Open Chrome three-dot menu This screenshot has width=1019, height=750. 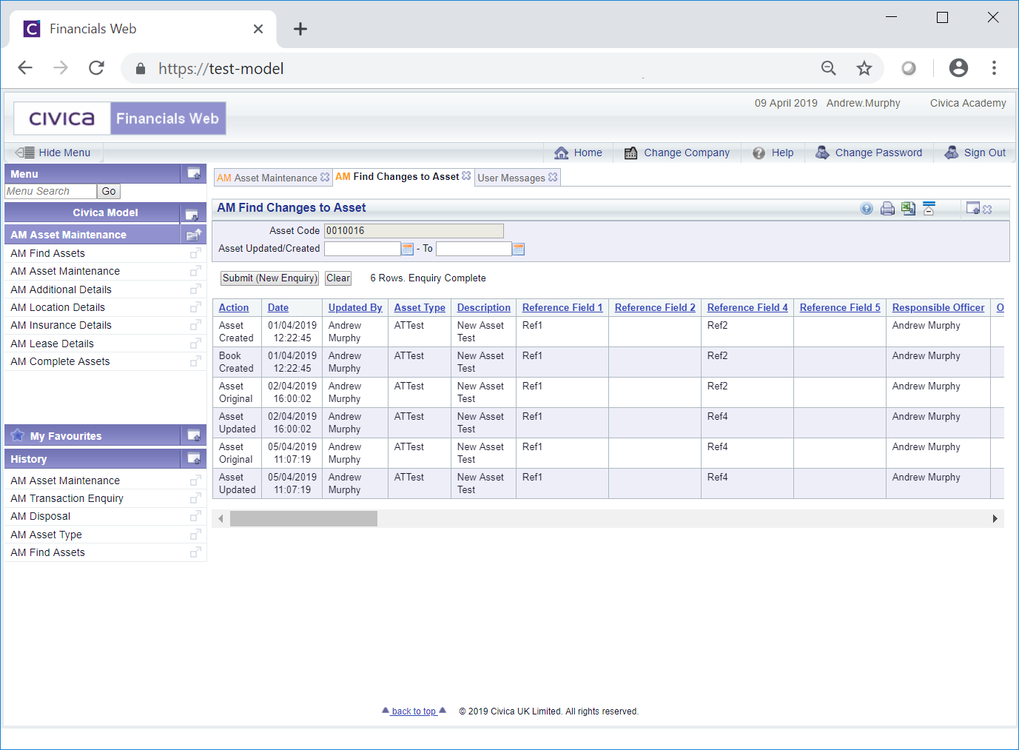[994, 68]
